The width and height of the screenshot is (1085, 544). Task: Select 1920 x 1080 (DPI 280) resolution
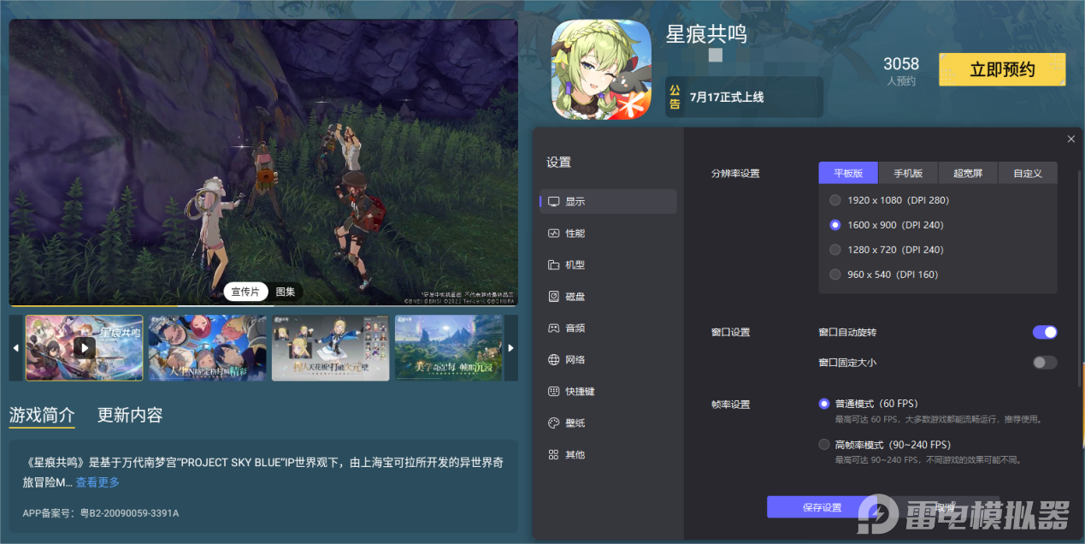835,200
